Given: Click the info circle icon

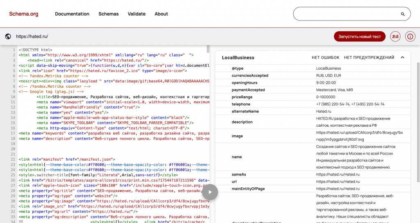Looking at the screenshot, I should click(x=410, y=36).
